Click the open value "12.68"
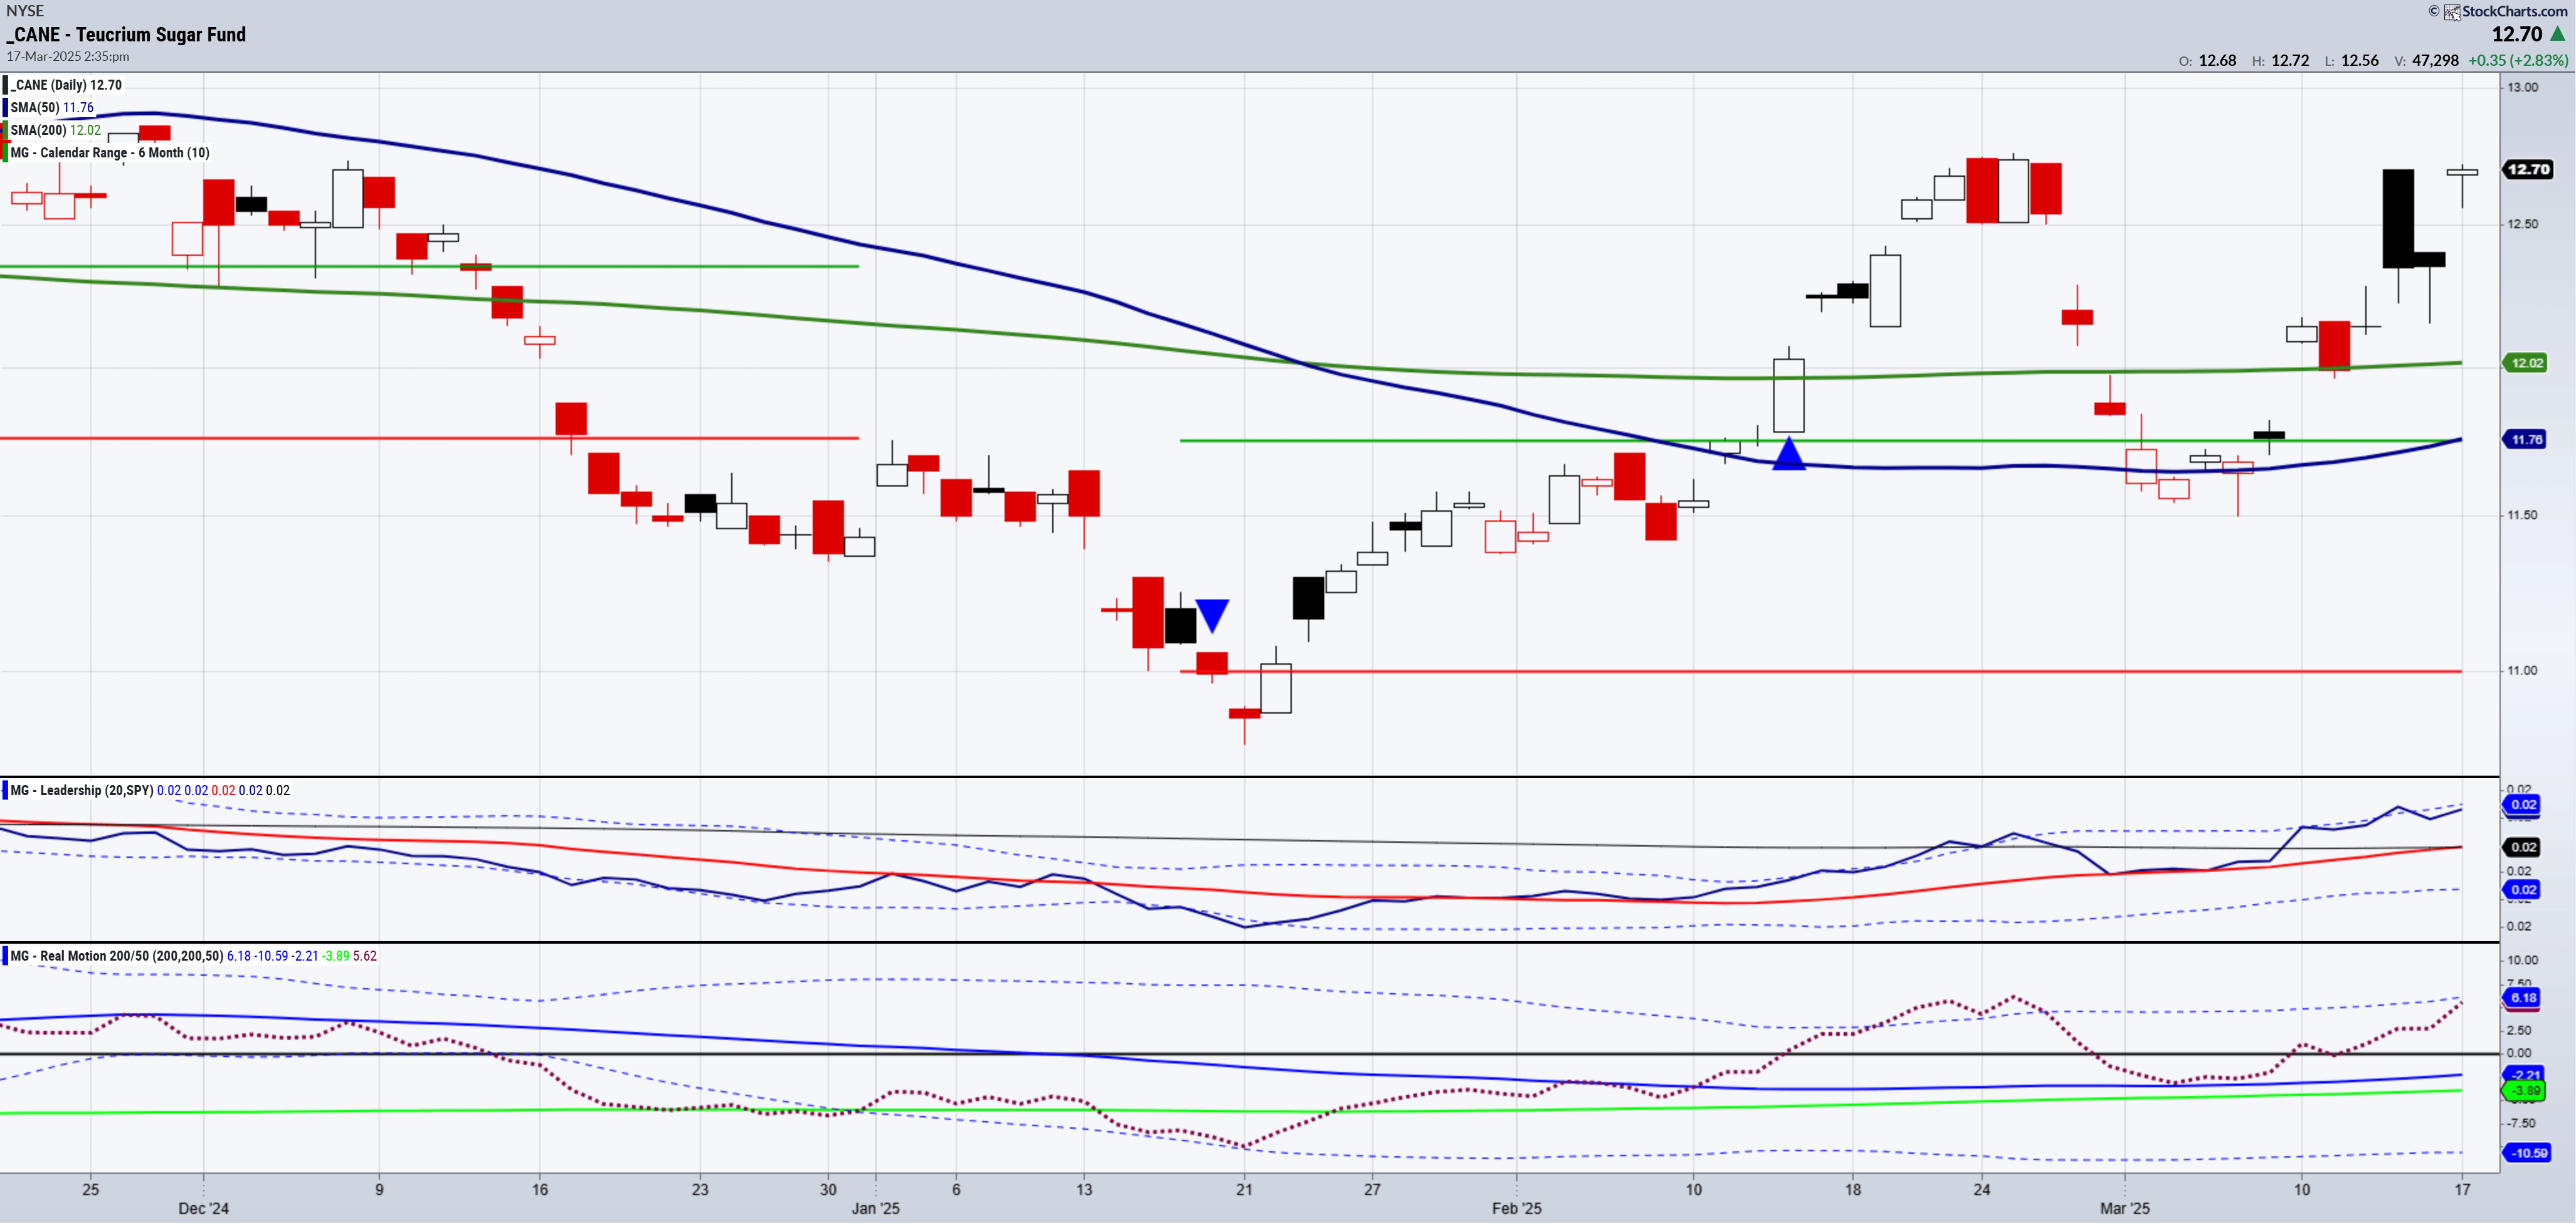The width and height of the screenshot is (2576, 1224). click(2217, 60)
